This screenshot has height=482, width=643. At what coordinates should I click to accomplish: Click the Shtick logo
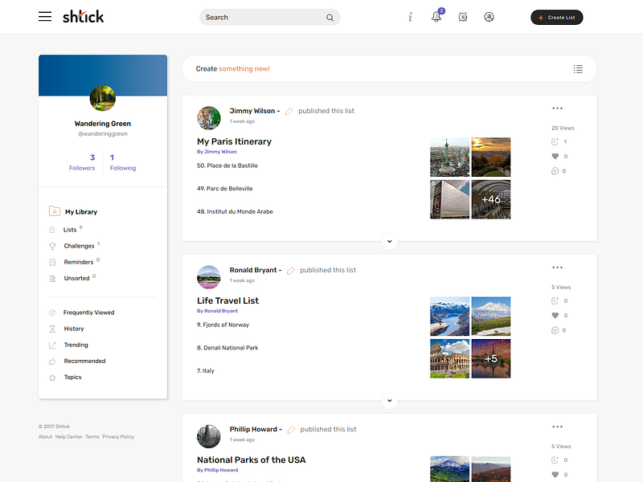[84, 17]
